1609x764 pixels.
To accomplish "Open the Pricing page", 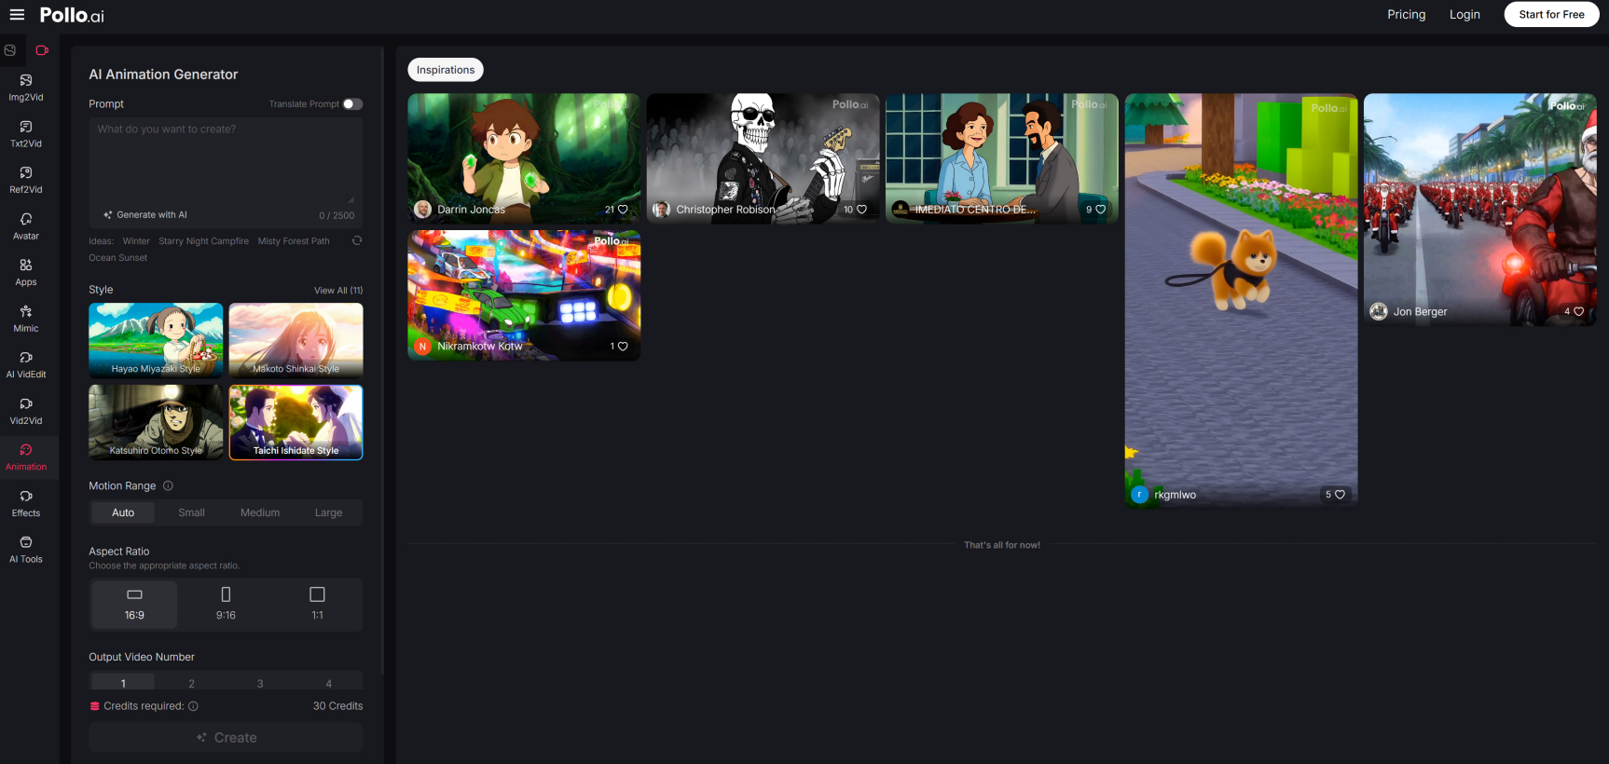I will pyautogui.click(x=1406, y=15).
